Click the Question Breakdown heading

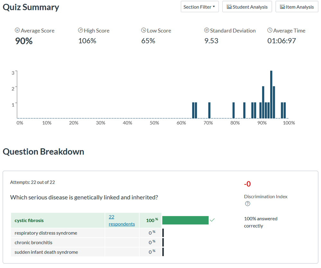click(x=43, y=152)
